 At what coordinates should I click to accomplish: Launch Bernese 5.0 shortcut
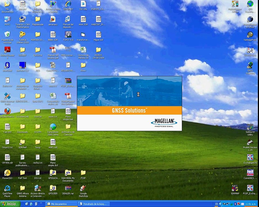[x=22, y=65]
